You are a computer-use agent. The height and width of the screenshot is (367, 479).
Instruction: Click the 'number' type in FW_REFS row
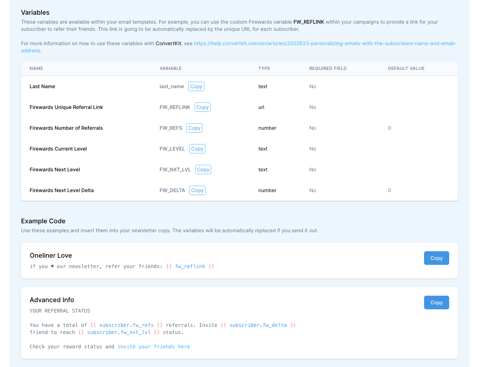pyautogui.click(x=267, y=128)
